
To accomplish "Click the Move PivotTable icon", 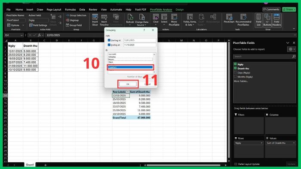I will pos(174,17).
